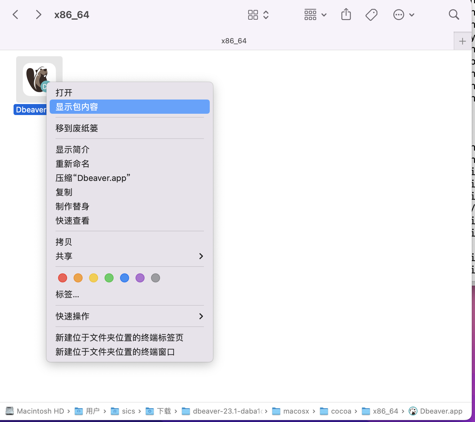Image resolution: width=475 pixels, height=422 pixels.
Task: Click 用户 folder in path bar
Action: (x=87, y=411)
